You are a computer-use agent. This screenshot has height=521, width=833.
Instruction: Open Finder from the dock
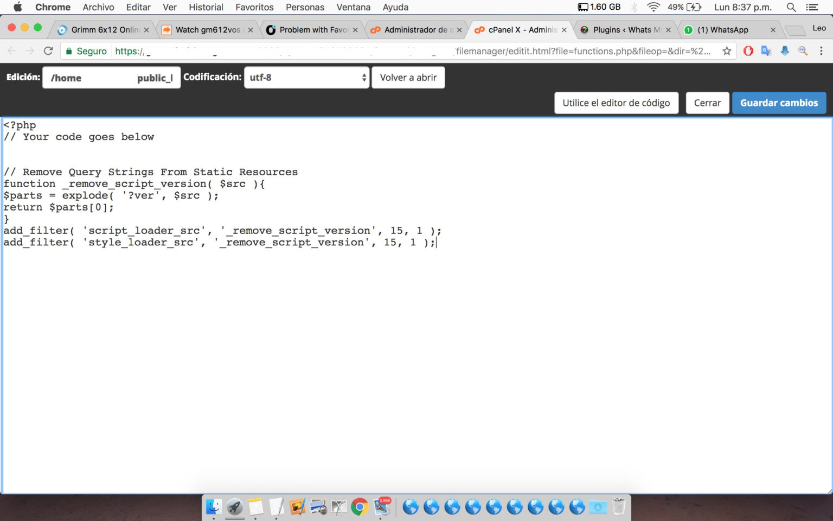(x=214, y=507)
